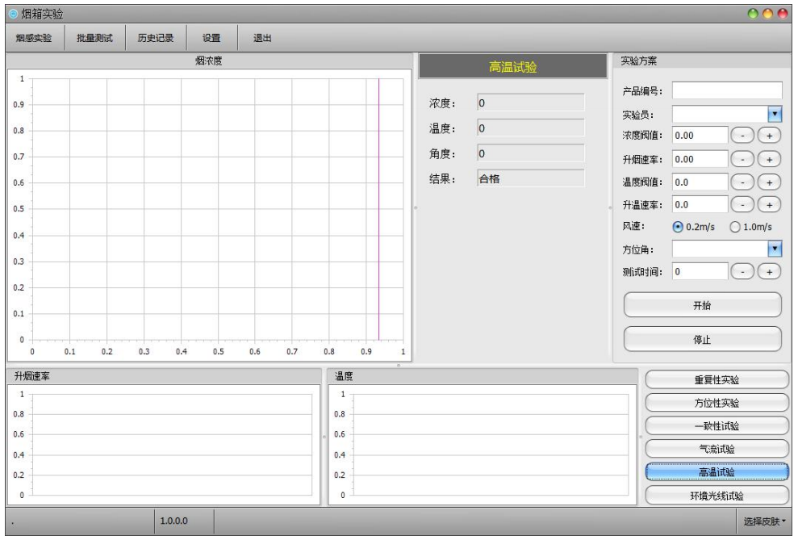Select the 1.0m/s wind speed option
Image resolution: width=798 pixels, height=540 pixels.
coord(734,228)
